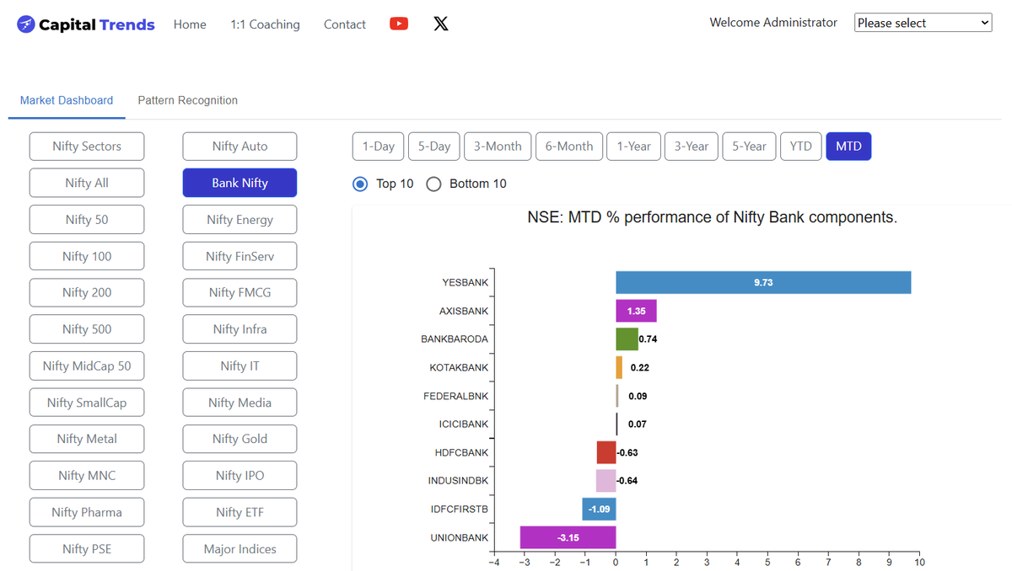The image size is (1012, 571).
Task: Click the IDFCFIRSTB -1.09 bar
Action: [600, 510]
